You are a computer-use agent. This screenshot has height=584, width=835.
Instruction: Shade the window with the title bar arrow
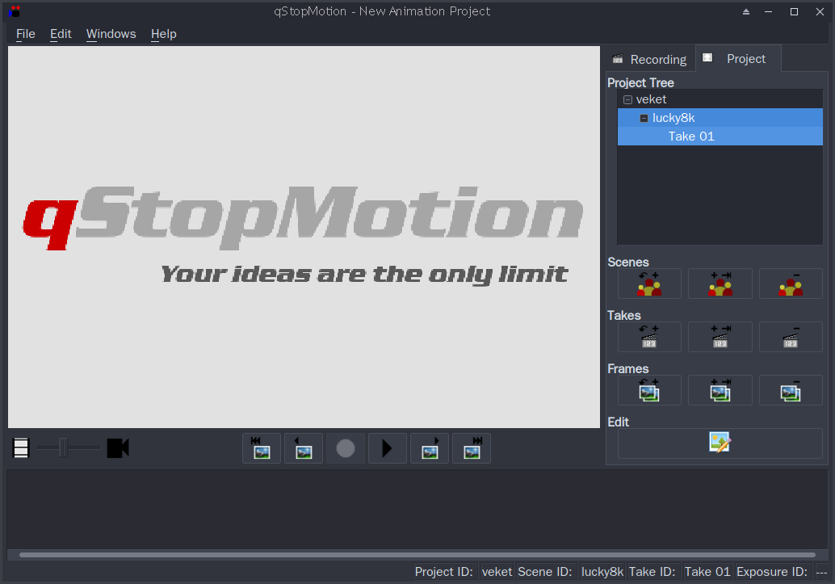click(746, 12)
